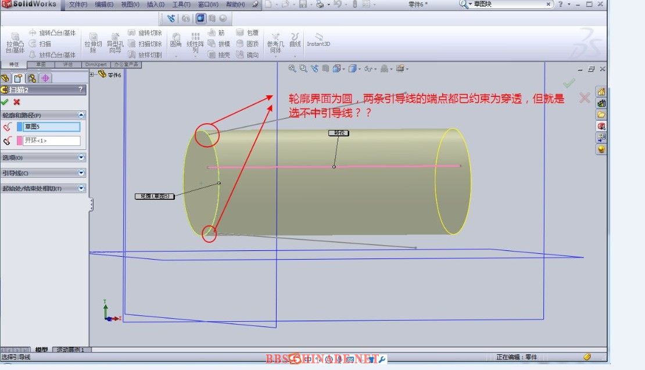Click the 轮廓(草图5) callout label in viewport
This screenshot has height=370, width=645.
pos(155,196)
